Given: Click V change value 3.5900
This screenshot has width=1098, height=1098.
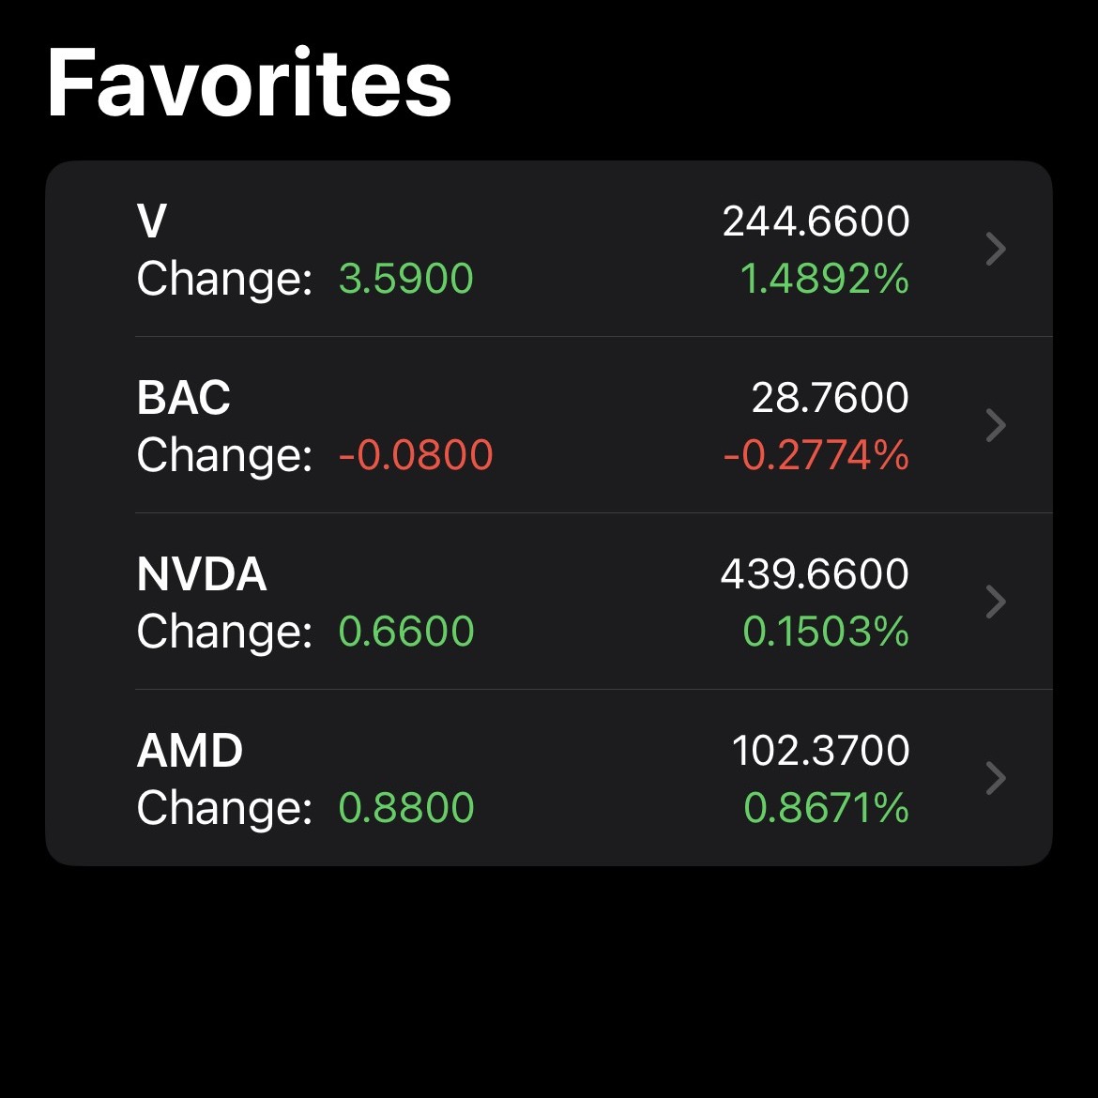Looking at the screenshot, I should click(406, 279).
